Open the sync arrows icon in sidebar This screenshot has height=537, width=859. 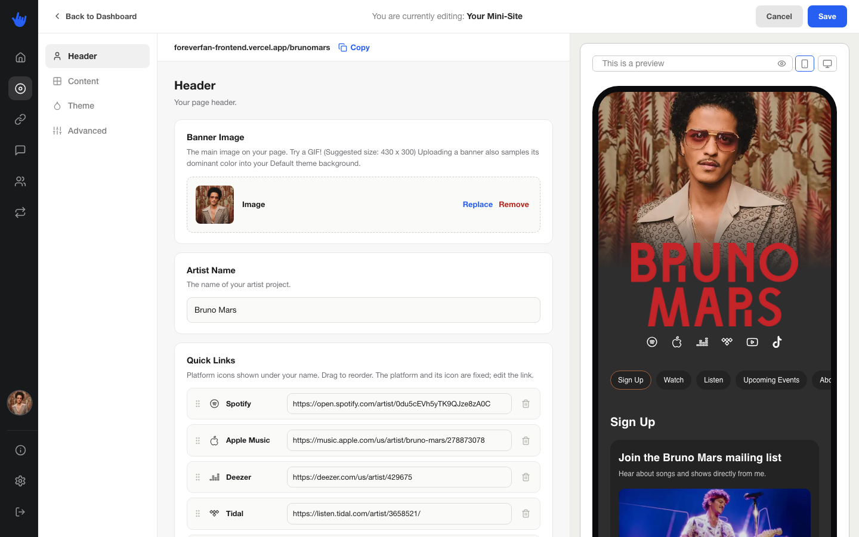coord(20,212)
